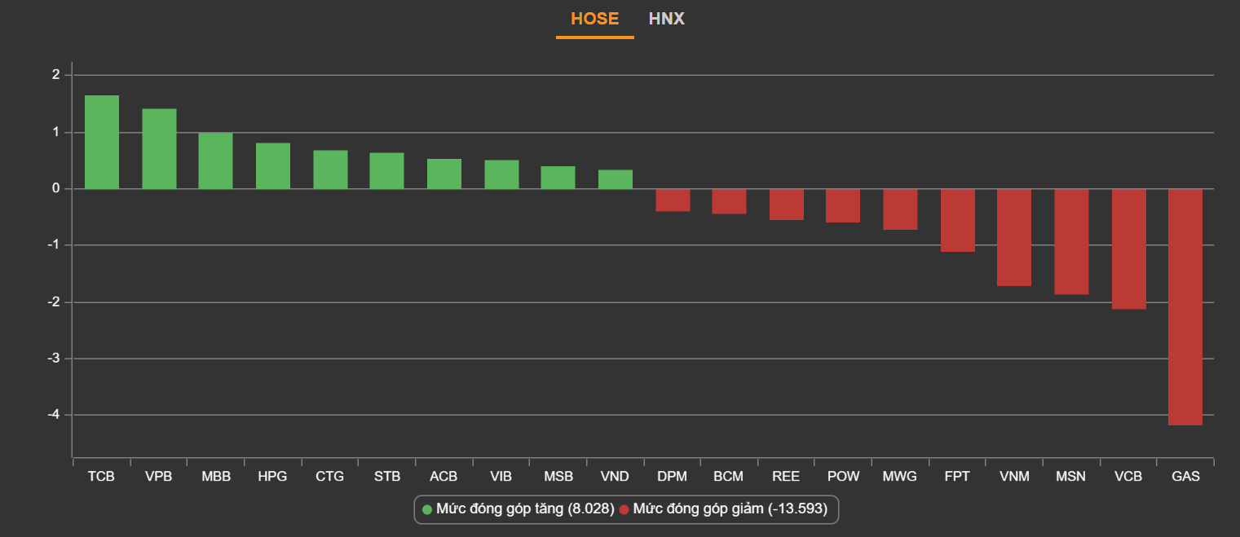Click the green legend dot for increases
Image resolution: width=1240 pixels, height=537 pixels.
pyautogui.click(x=427, y=510)
